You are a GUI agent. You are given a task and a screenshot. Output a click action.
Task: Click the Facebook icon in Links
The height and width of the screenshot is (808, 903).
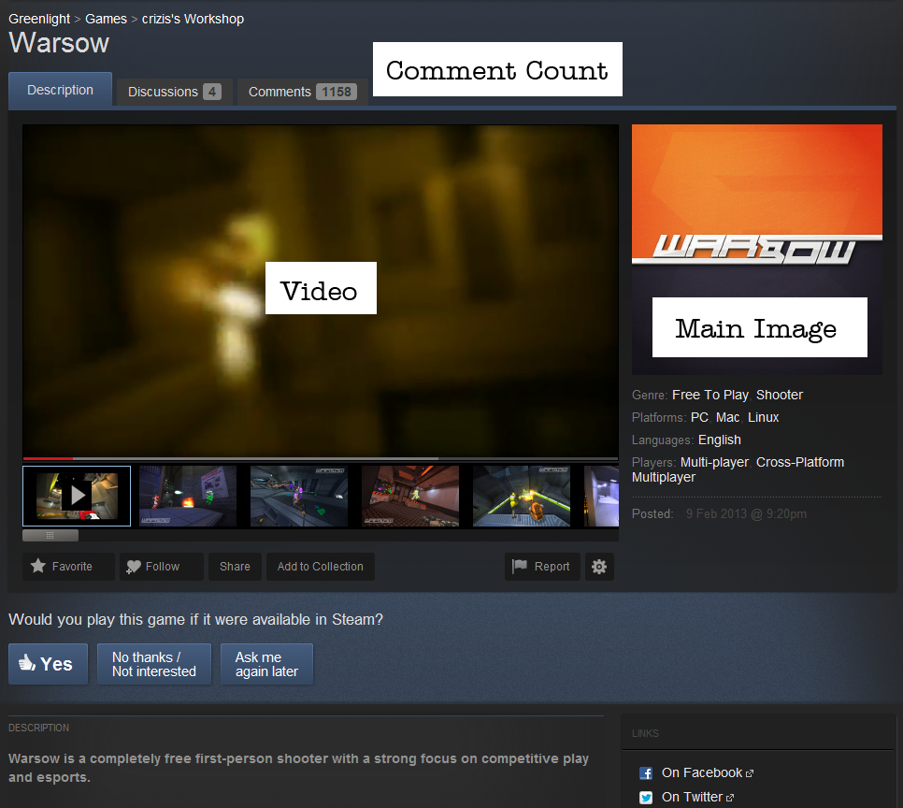(646, 773)
